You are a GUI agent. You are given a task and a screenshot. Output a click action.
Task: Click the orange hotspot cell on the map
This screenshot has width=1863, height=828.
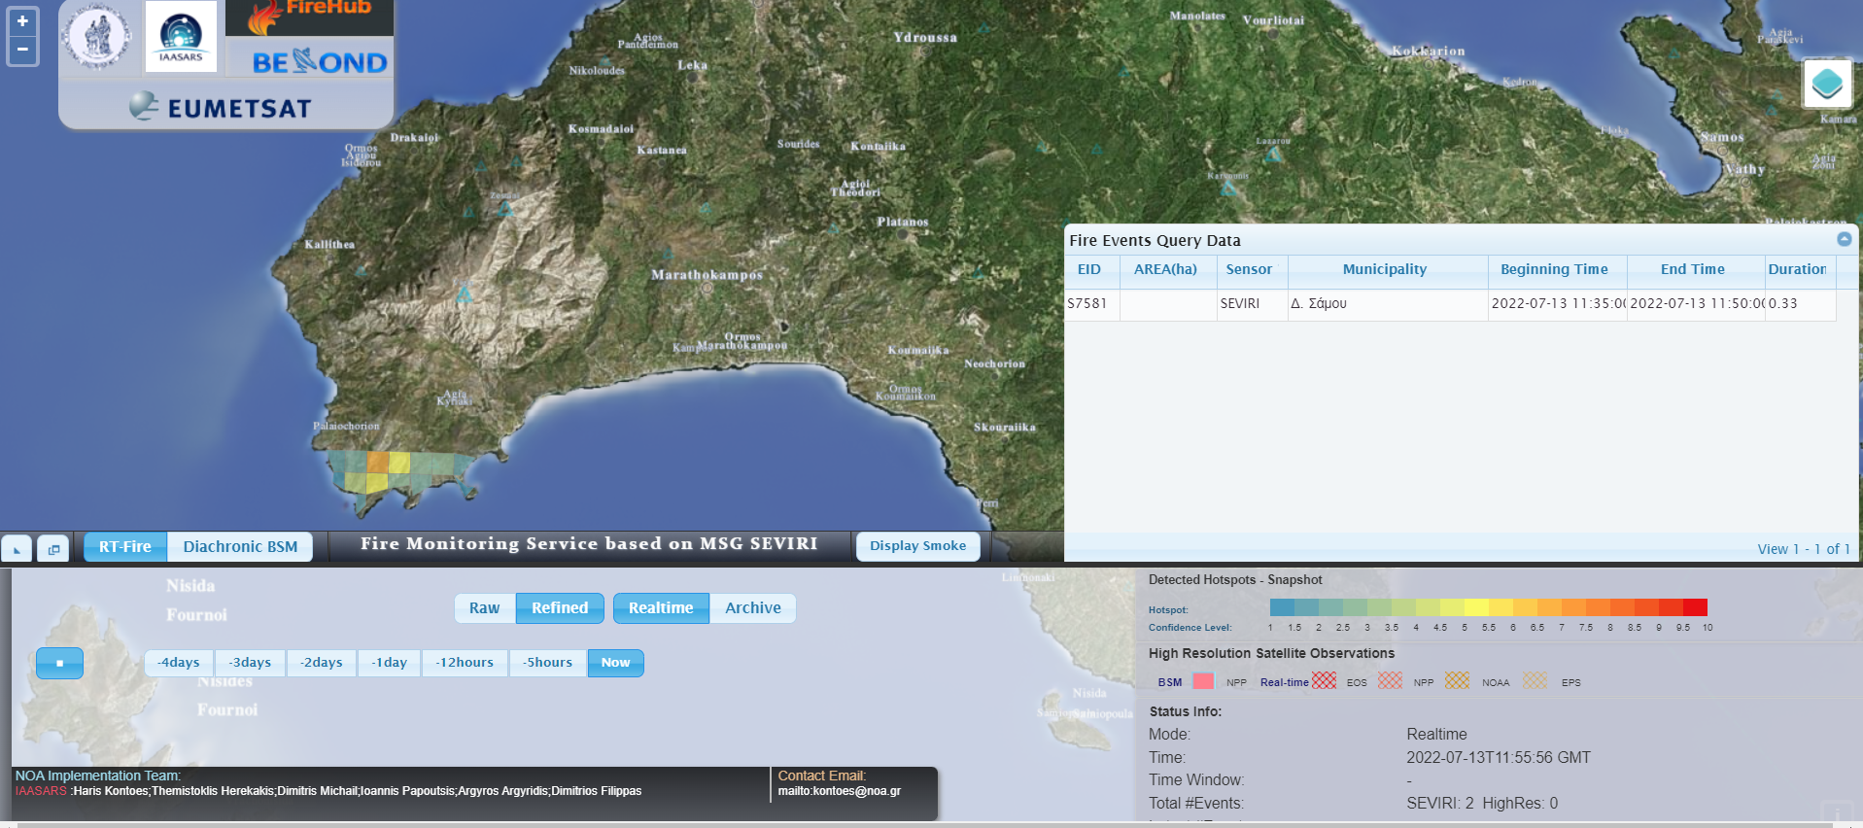coord(378,463)
